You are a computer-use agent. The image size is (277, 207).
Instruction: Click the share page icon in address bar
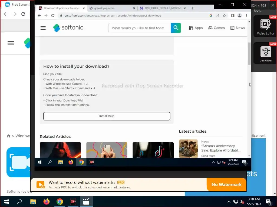218,15
